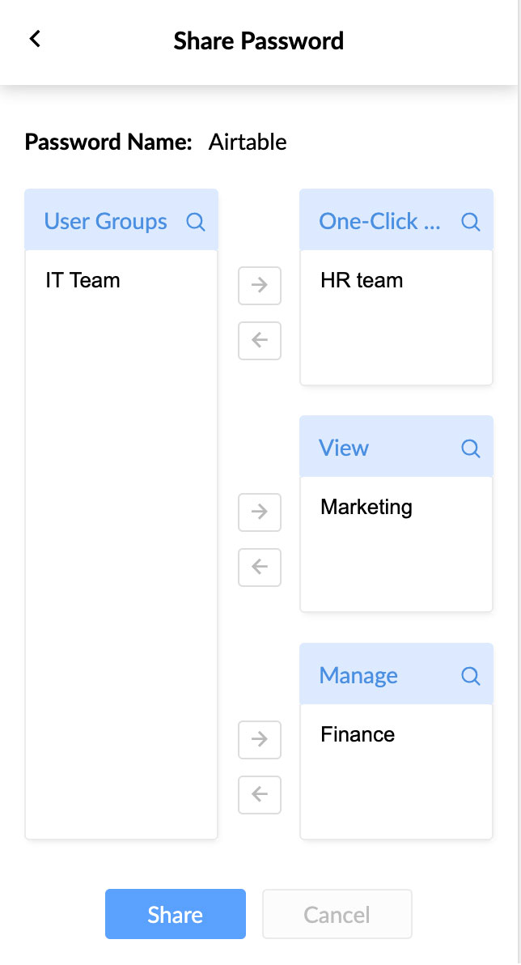The image size is (521, 965).
Task: Go back using the header arrow
Action: 35,39
